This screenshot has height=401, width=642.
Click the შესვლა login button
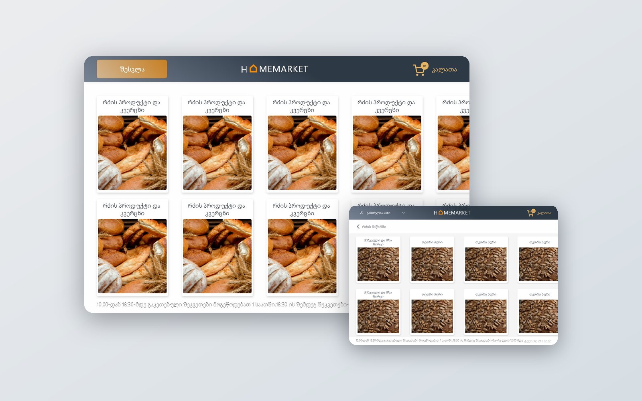(x=132, y=69)
